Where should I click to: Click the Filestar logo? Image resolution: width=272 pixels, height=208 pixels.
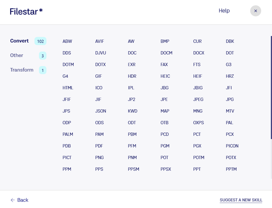click(26, 12)
